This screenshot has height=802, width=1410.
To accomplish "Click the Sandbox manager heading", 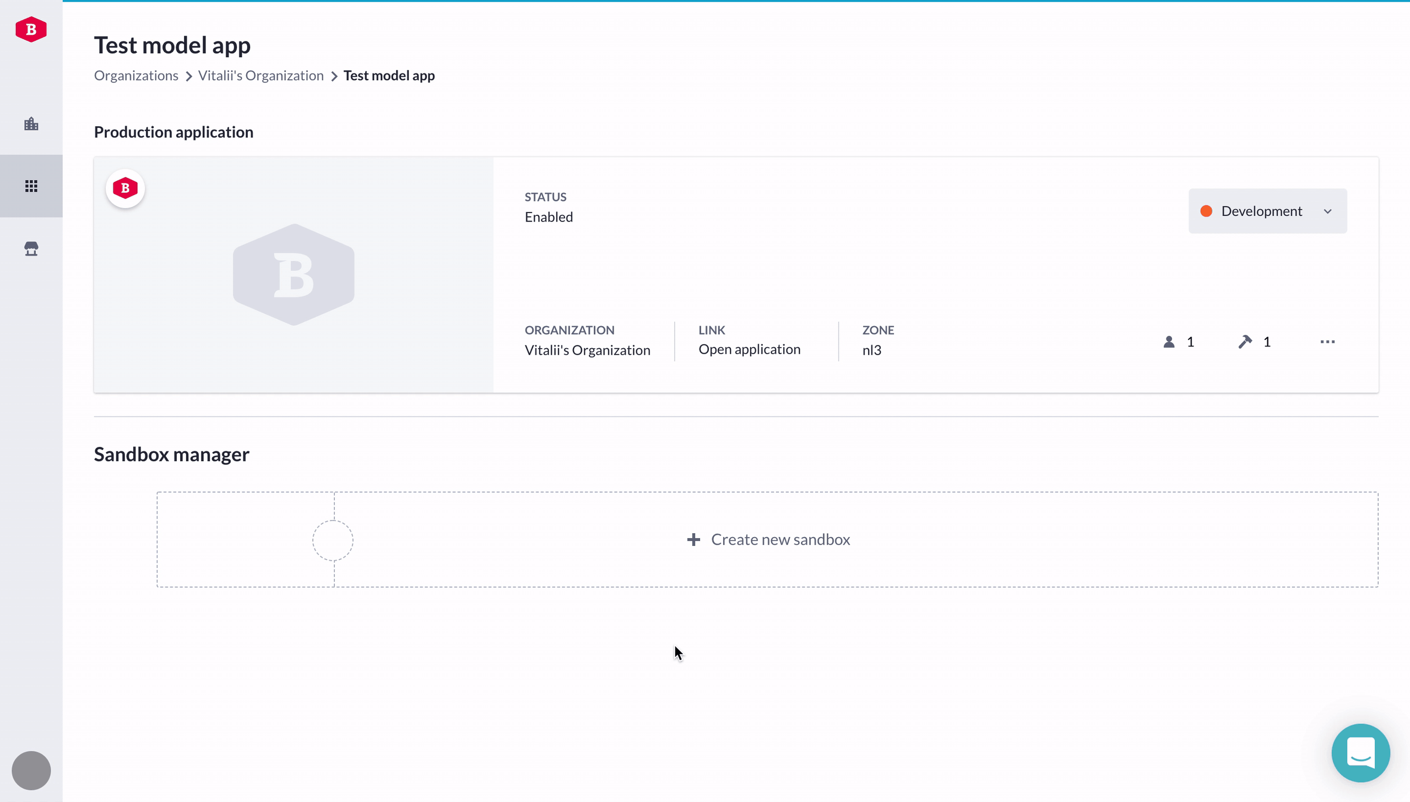I will [171, 454].
